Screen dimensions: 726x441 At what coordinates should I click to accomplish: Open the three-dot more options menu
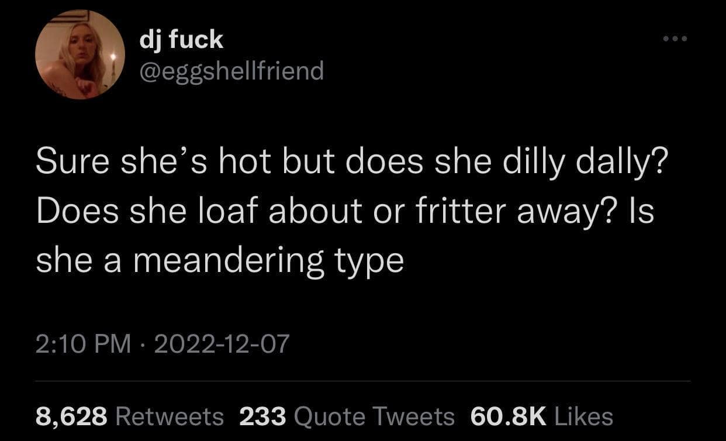[x=677, y=40]
